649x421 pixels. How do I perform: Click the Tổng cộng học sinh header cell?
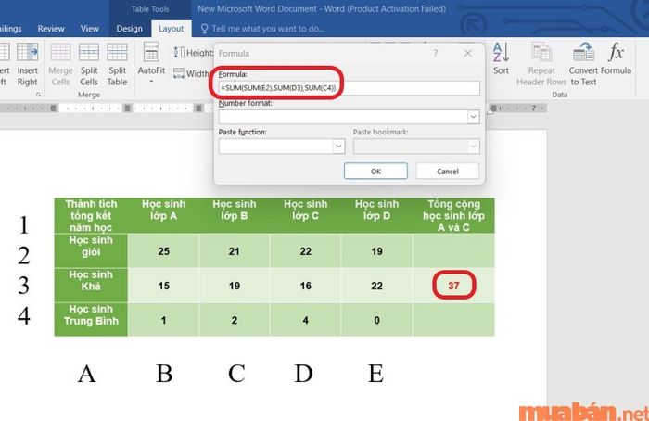pos(453,215)
